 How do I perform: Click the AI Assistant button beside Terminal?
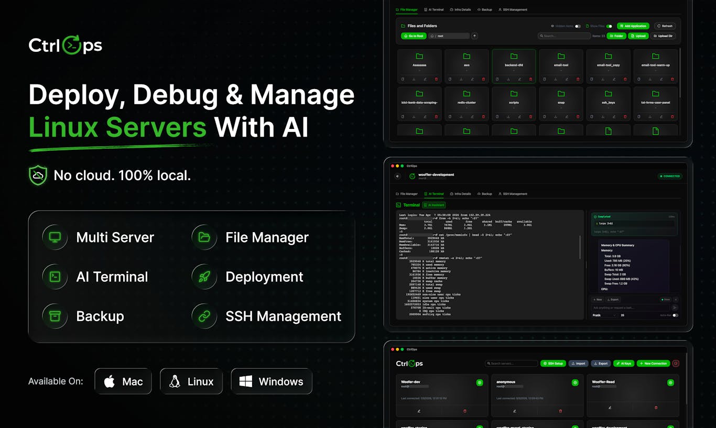pos(434,205)
